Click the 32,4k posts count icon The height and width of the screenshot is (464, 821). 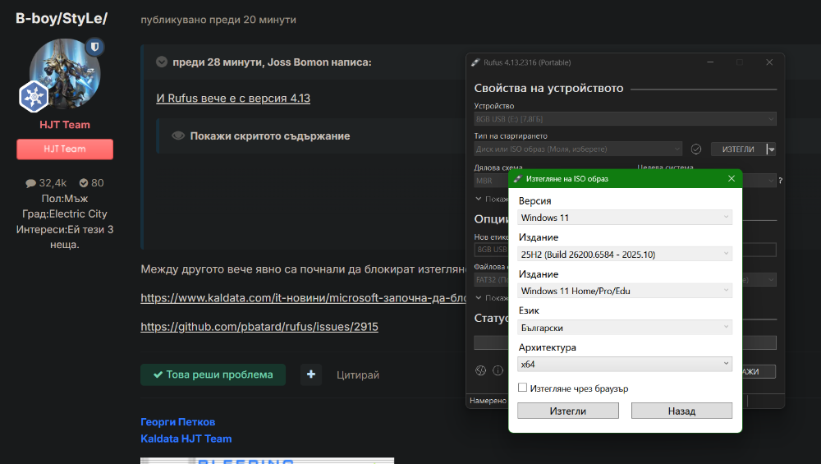(x=31, y=183)
